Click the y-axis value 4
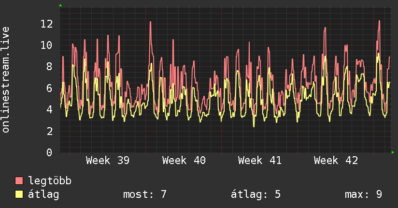 49,110
